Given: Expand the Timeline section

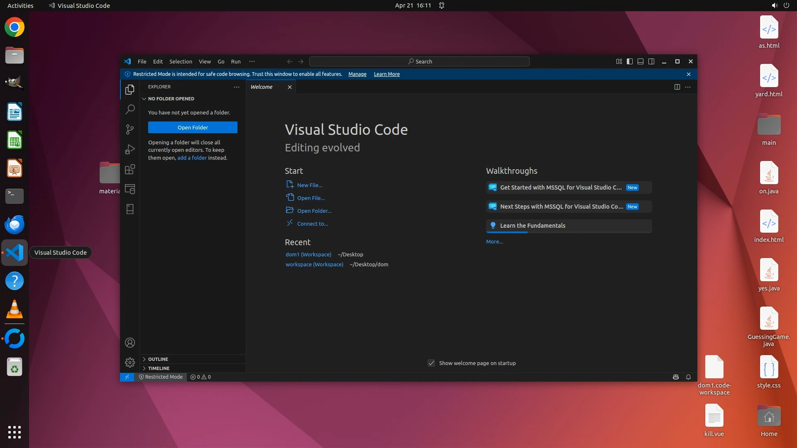Looking at the screenshot, I should tap(159, 368).
